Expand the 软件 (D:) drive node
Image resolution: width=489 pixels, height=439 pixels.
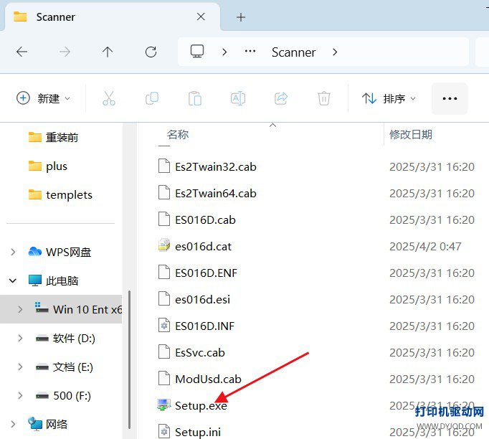click(20, 338)
